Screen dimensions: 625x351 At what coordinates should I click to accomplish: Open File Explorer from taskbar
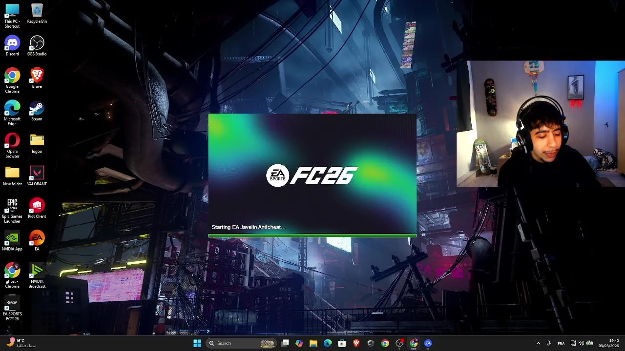click(313, 343)
